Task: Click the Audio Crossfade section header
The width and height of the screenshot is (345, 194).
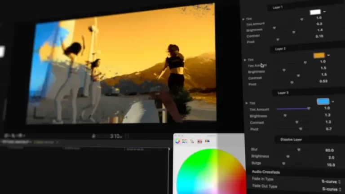Action: [266, 172]
